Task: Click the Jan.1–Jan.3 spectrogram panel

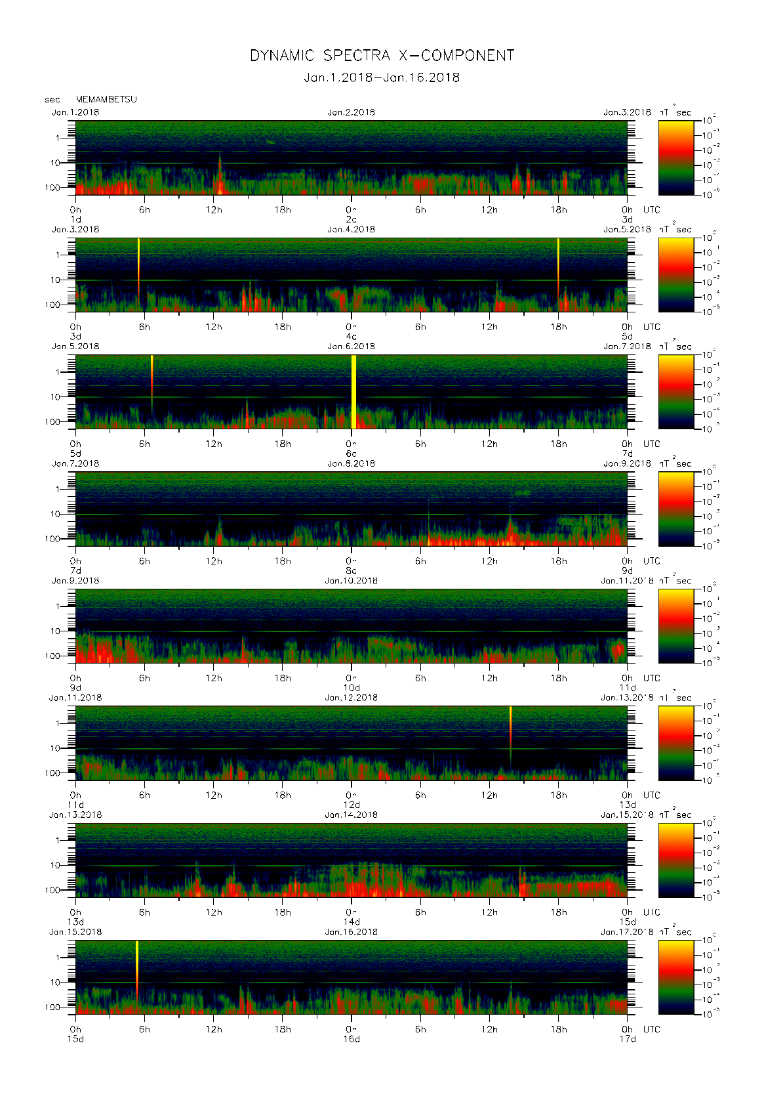Action: point(352,158)
